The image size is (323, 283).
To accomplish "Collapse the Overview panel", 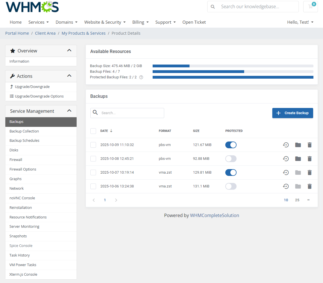I will point(69,50).
